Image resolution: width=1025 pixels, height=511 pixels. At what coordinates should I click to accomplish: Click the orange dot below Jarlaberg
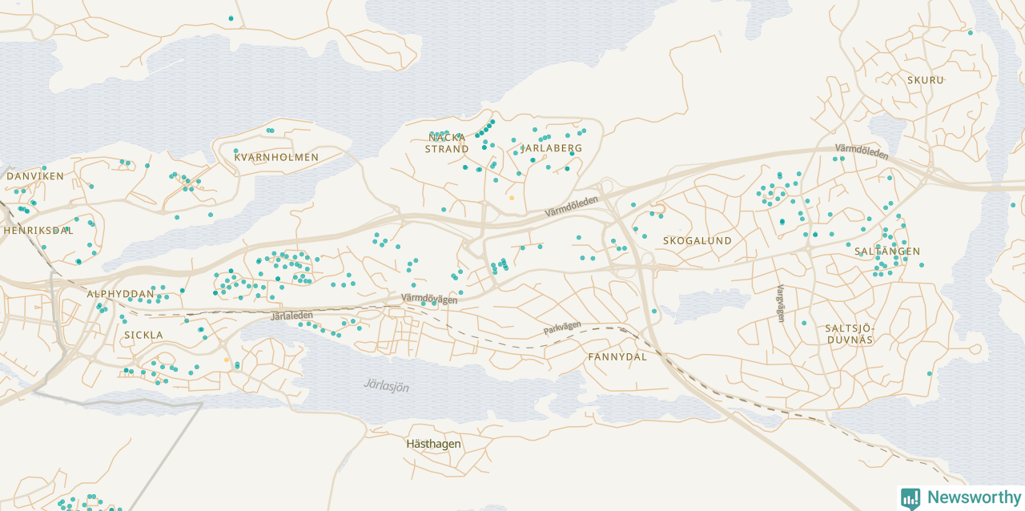[x=511, y=197]
